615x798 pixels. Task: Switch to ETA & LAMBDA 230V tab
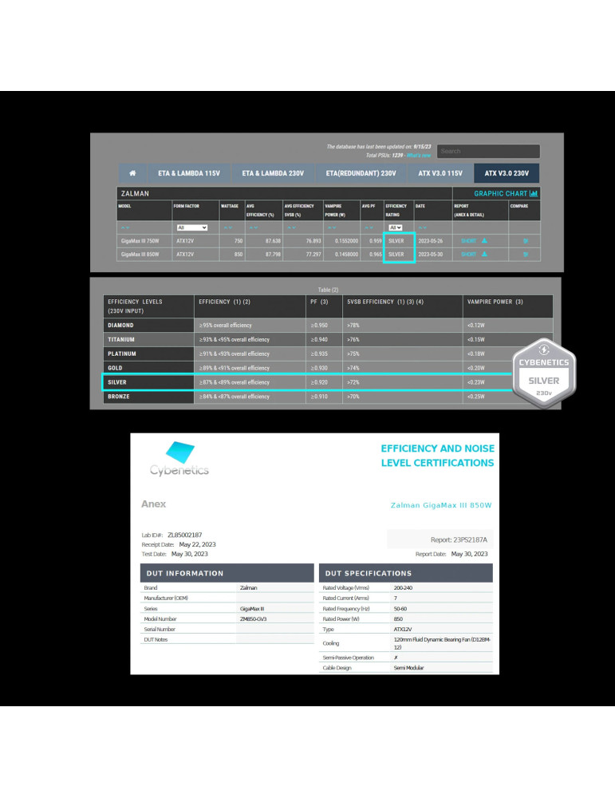coord(270,173)
